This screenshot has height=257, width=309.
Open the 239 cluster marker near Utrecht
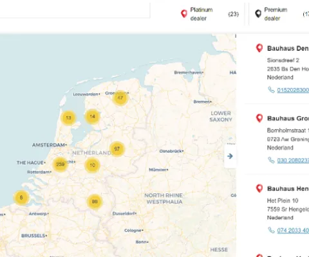[x=61, y=164]
